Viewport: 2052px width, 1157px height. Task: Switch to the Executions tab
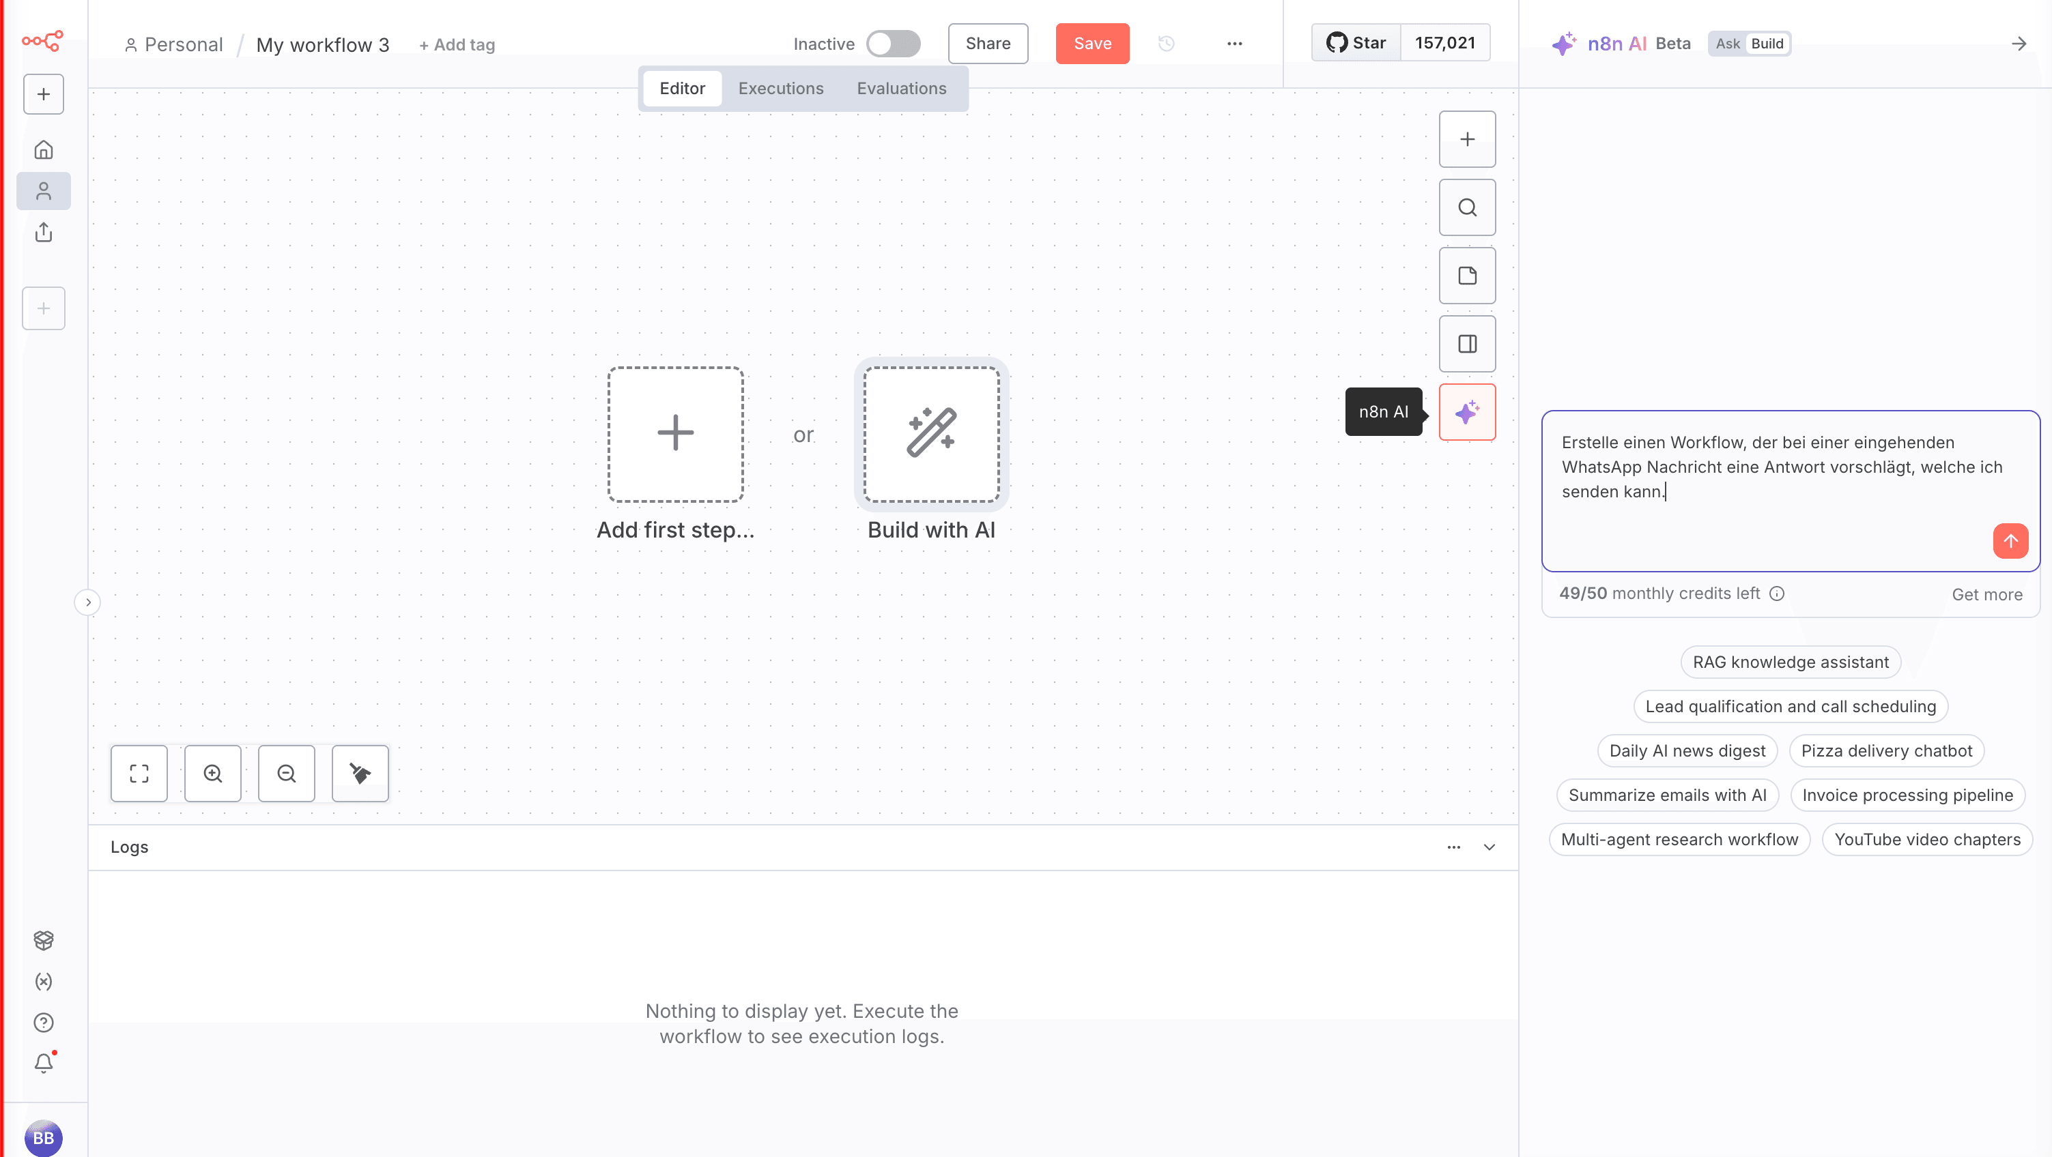coord(781,89)
